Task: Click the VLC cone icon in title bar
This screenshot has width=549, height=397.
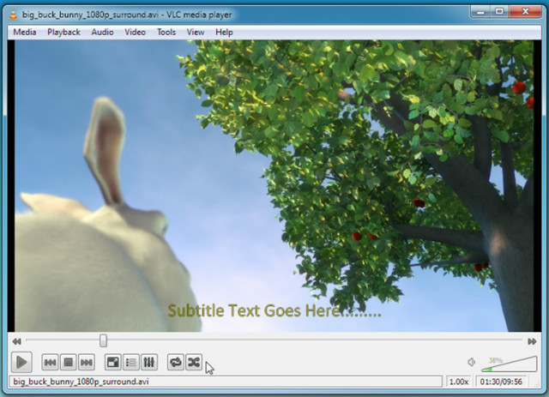Action: 13,15
